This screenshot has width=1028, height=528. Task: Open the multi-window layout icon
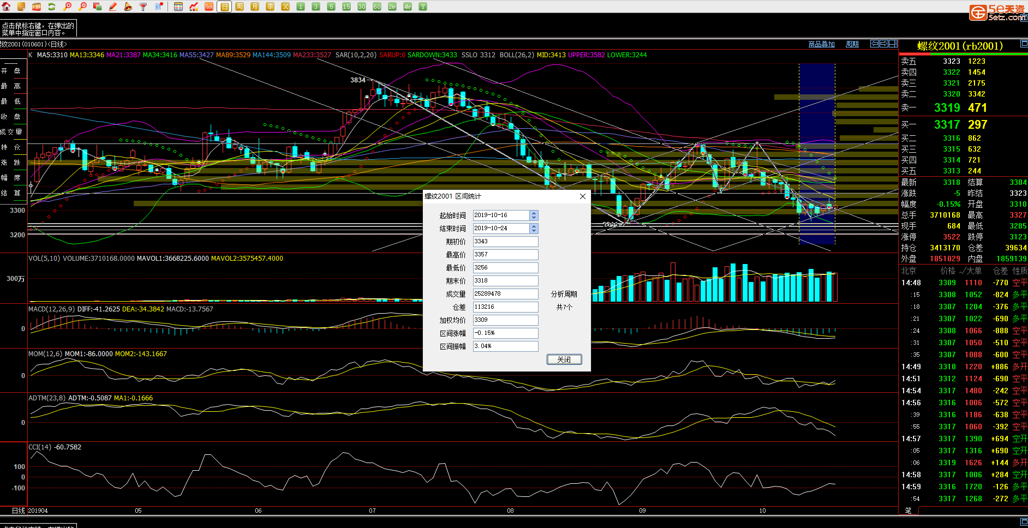(98, 7)
